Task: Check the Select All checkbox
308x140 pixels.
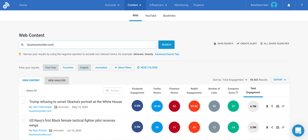Action: [23, 91]
